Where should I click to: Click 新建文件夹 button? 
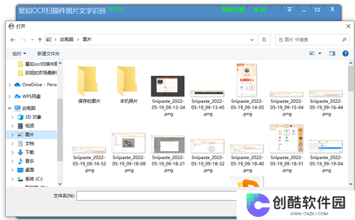coord(49,54)
